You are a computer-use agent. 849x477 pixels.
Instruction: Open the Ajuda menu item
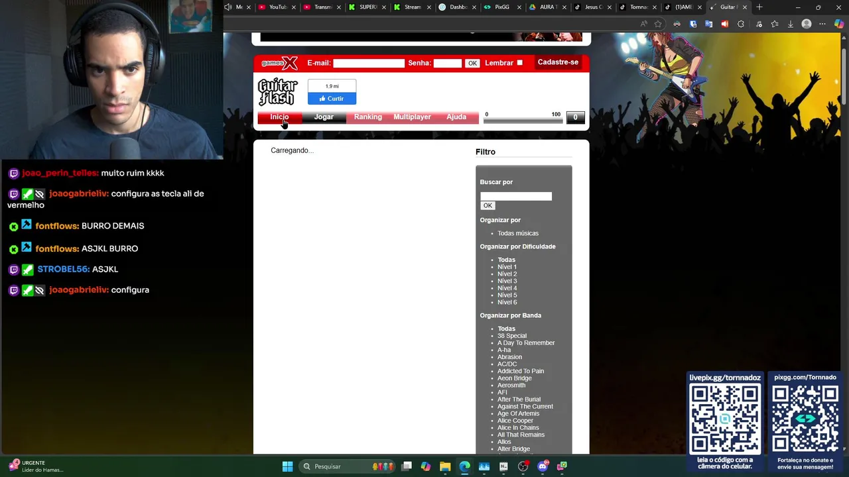click(x=456, y=117)
